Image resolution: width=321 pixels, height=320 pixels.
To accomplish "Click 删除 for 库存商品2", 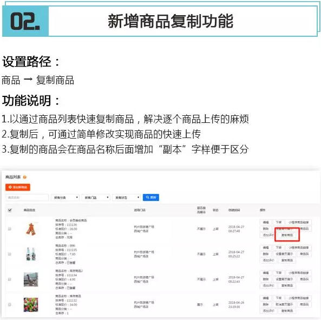I will 266,279.
